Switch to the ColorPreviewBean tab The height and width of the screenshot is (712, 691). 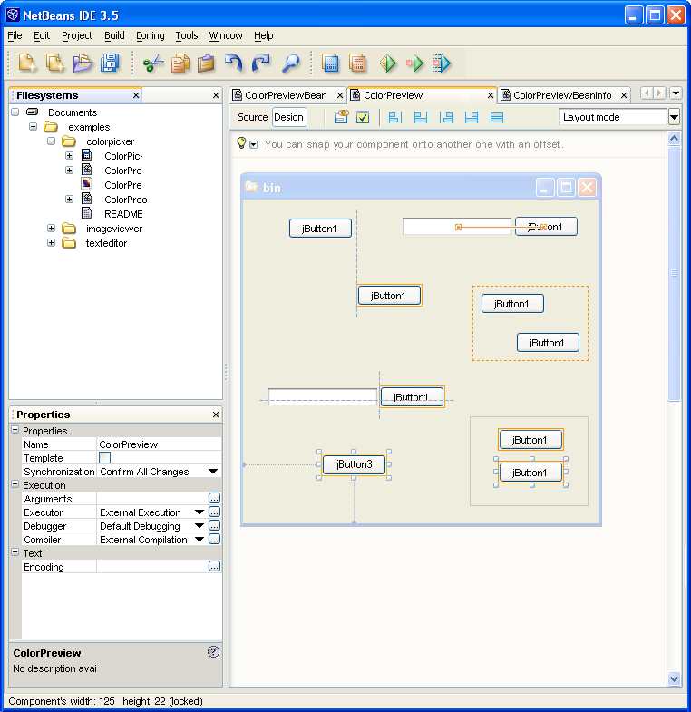click(286, 95)
